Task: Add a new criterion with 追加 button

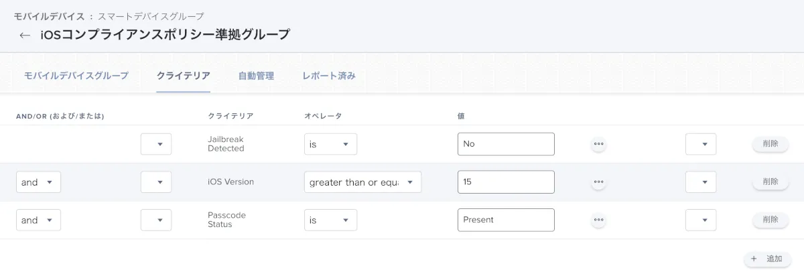Action: [767, 259]
